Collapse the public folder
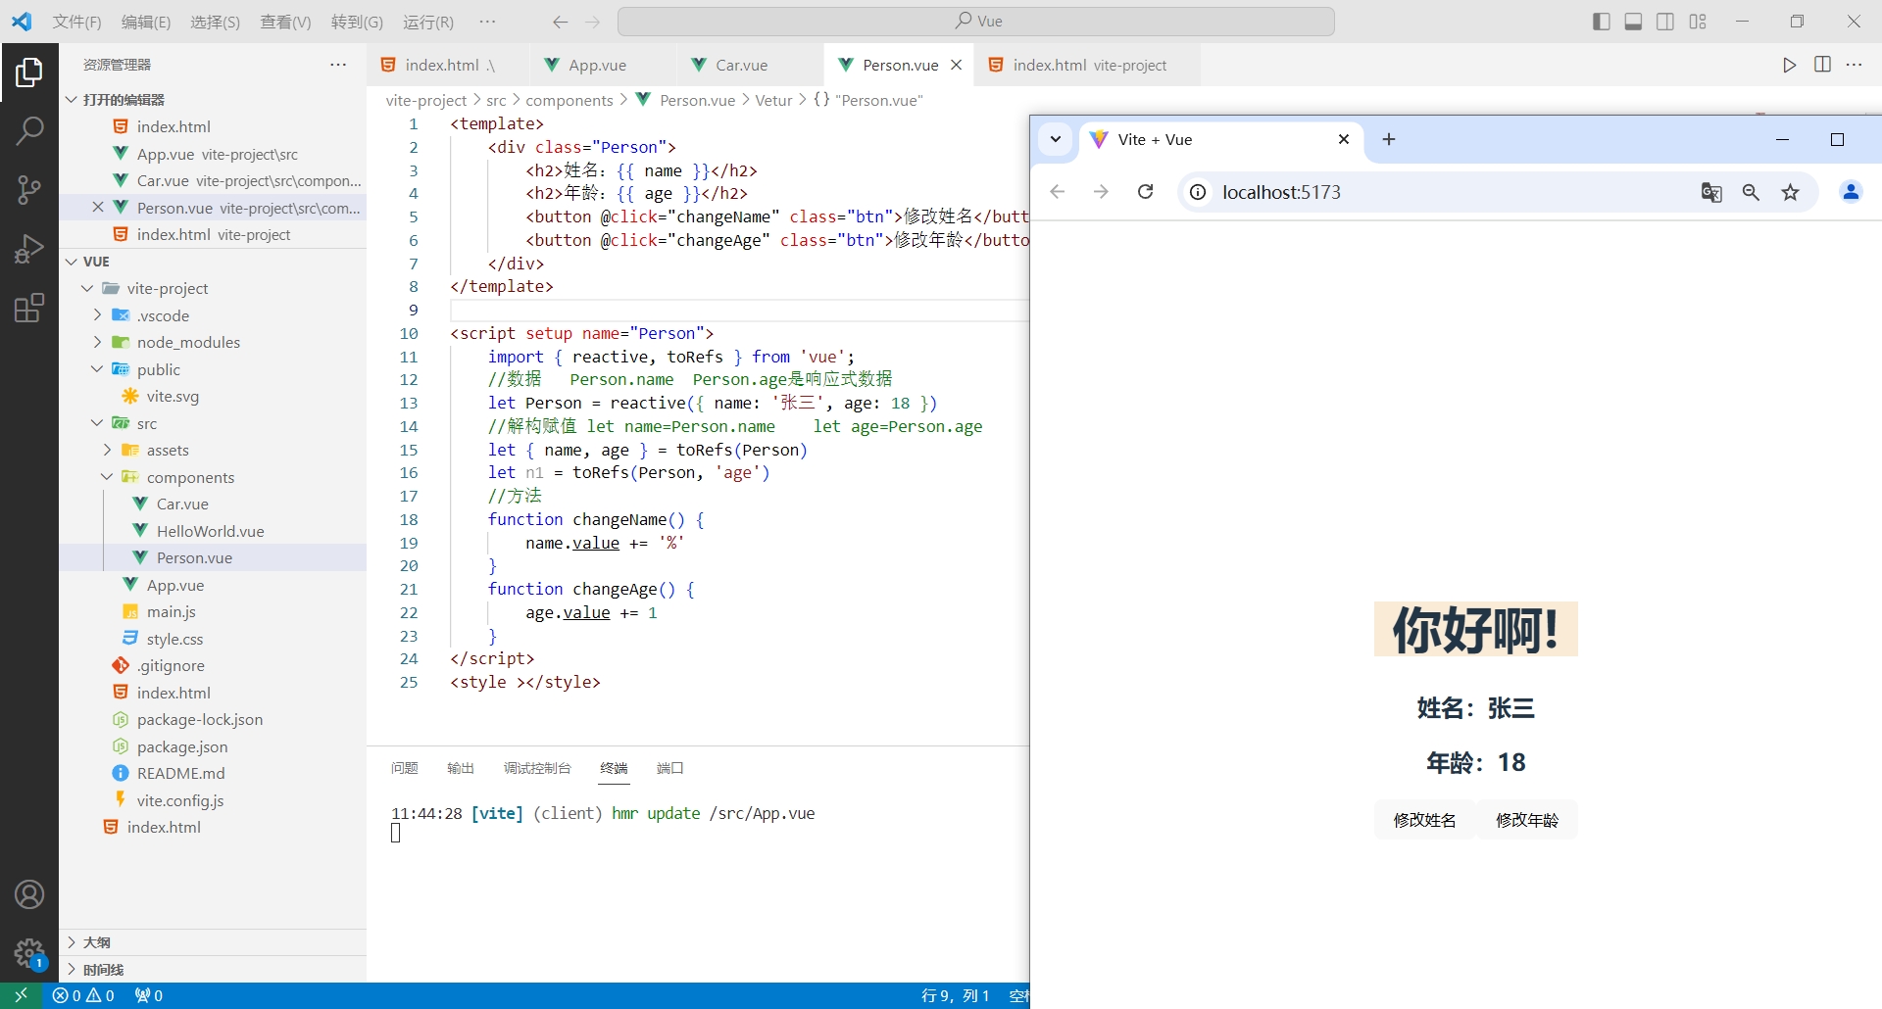Viewport: 1882px width, 1009px height. pos(97,369)
